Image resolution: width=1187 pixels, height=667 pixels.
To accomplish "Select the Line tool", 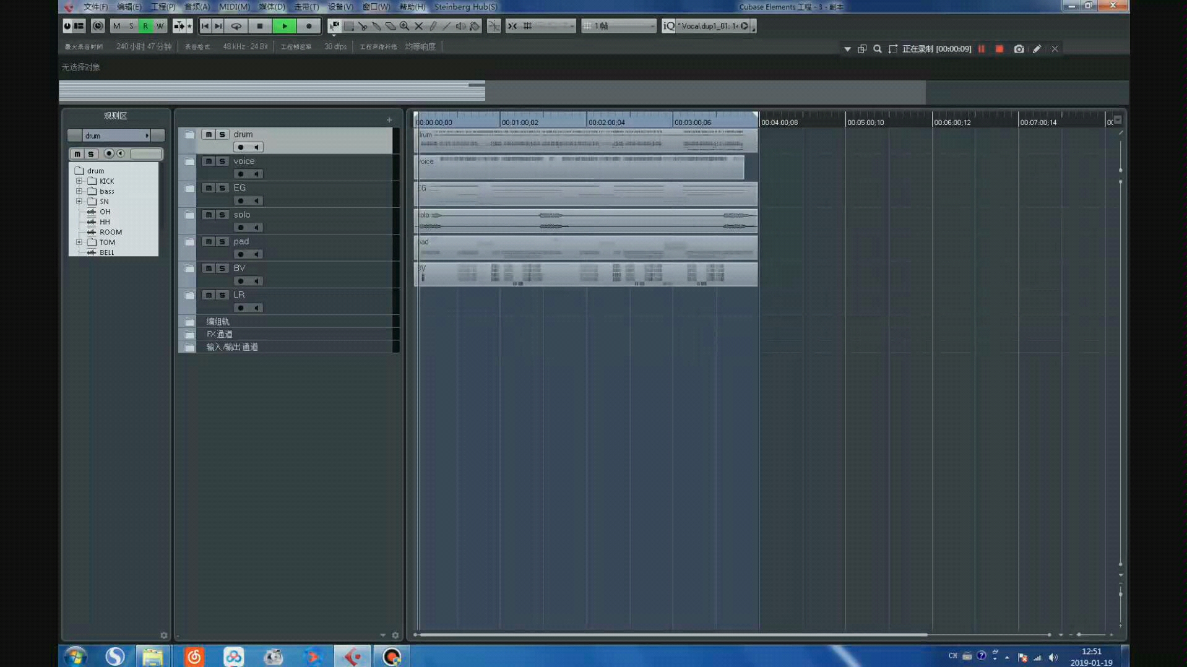I will [447, 26].
